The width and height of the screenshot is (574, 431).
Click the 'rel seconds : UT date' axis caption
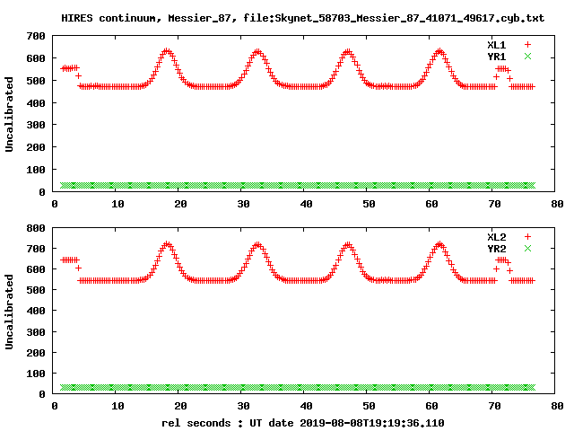click(303, 423)
